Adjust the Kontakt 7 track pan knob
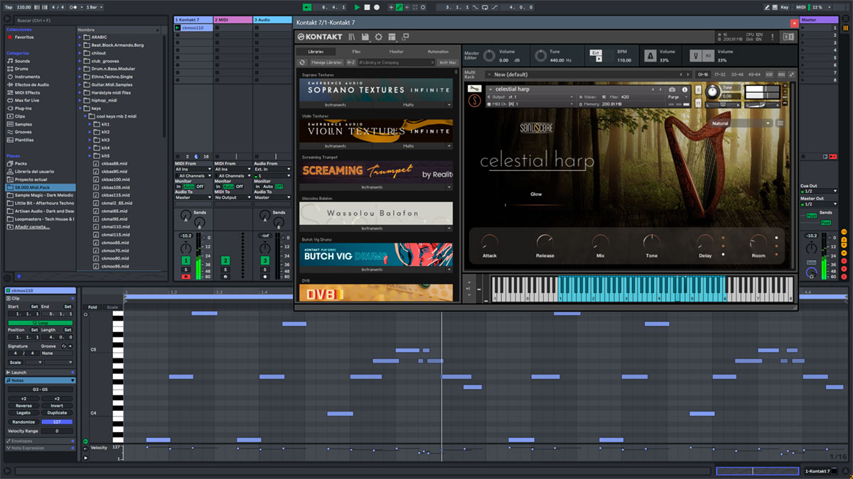 click(x=186, y=249)
